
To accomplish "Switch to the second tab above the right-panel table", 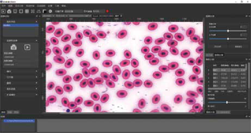I will pos(219,55).
